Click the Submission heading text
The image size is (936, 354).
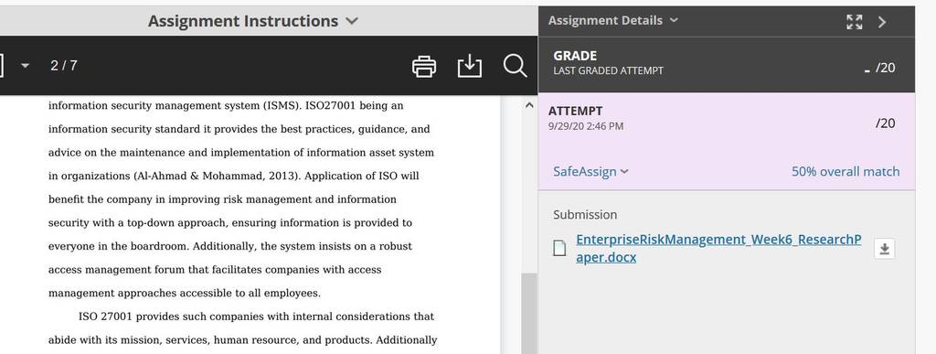pos(585,215)
